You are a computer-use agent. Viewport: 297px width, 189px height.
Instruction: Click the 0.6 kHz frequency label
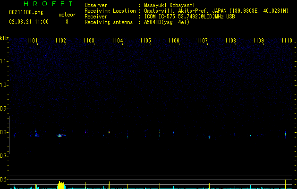pos(4,180)
